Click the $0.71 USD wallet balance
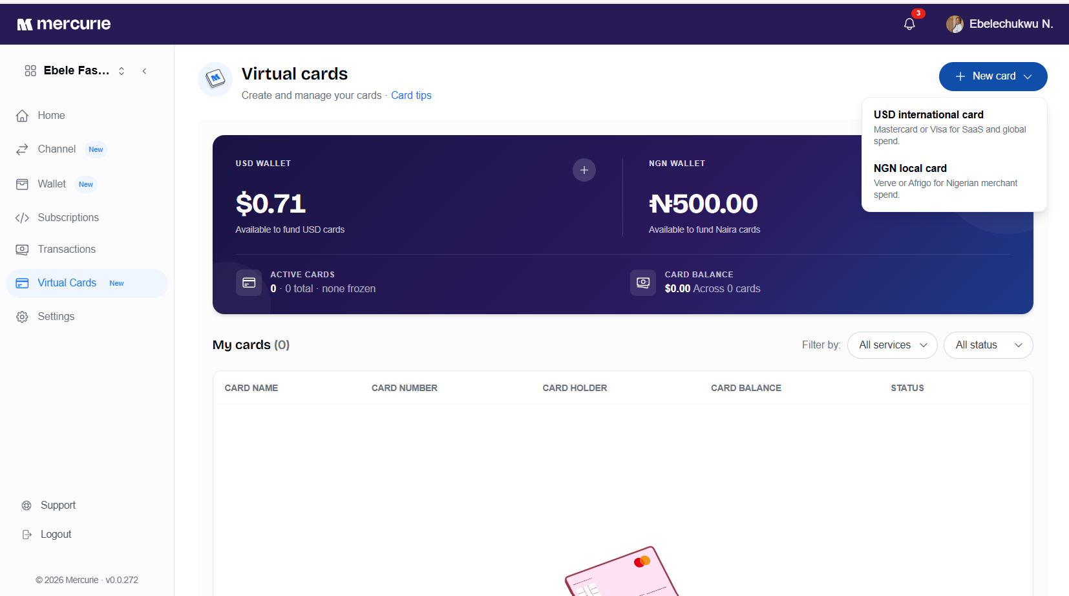 (271, 204)
